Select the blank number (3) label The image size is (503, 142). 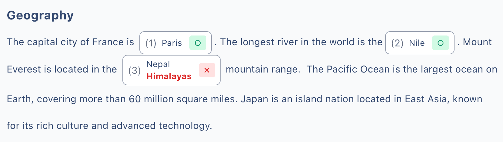pos(134,70)
